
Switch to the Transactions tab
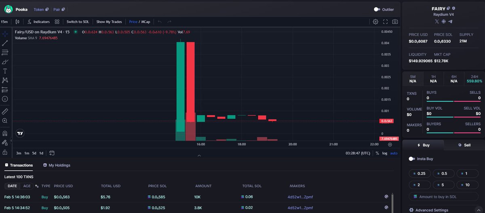(19, 165)
